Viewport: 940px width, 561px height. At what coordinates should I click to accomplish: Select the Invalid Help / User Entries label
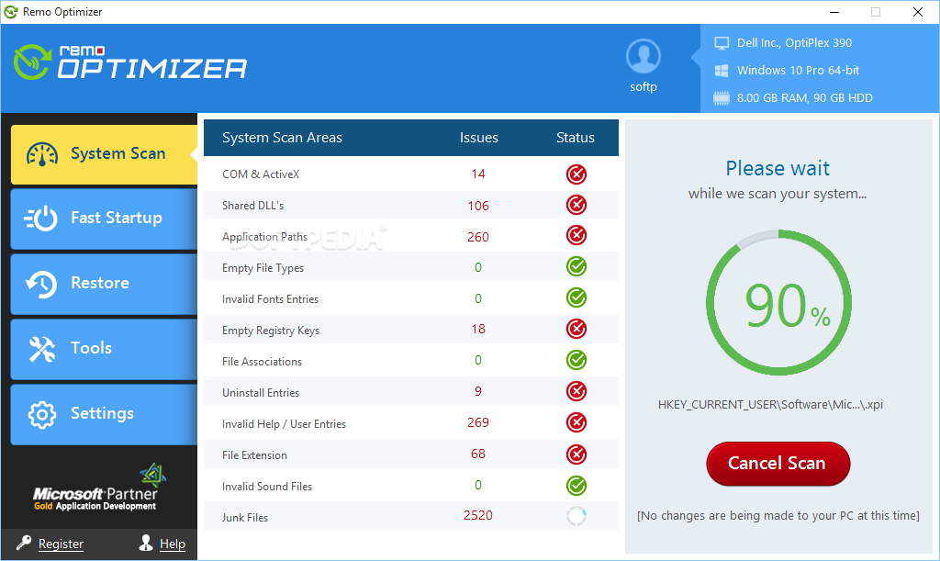tap(285, 424)
